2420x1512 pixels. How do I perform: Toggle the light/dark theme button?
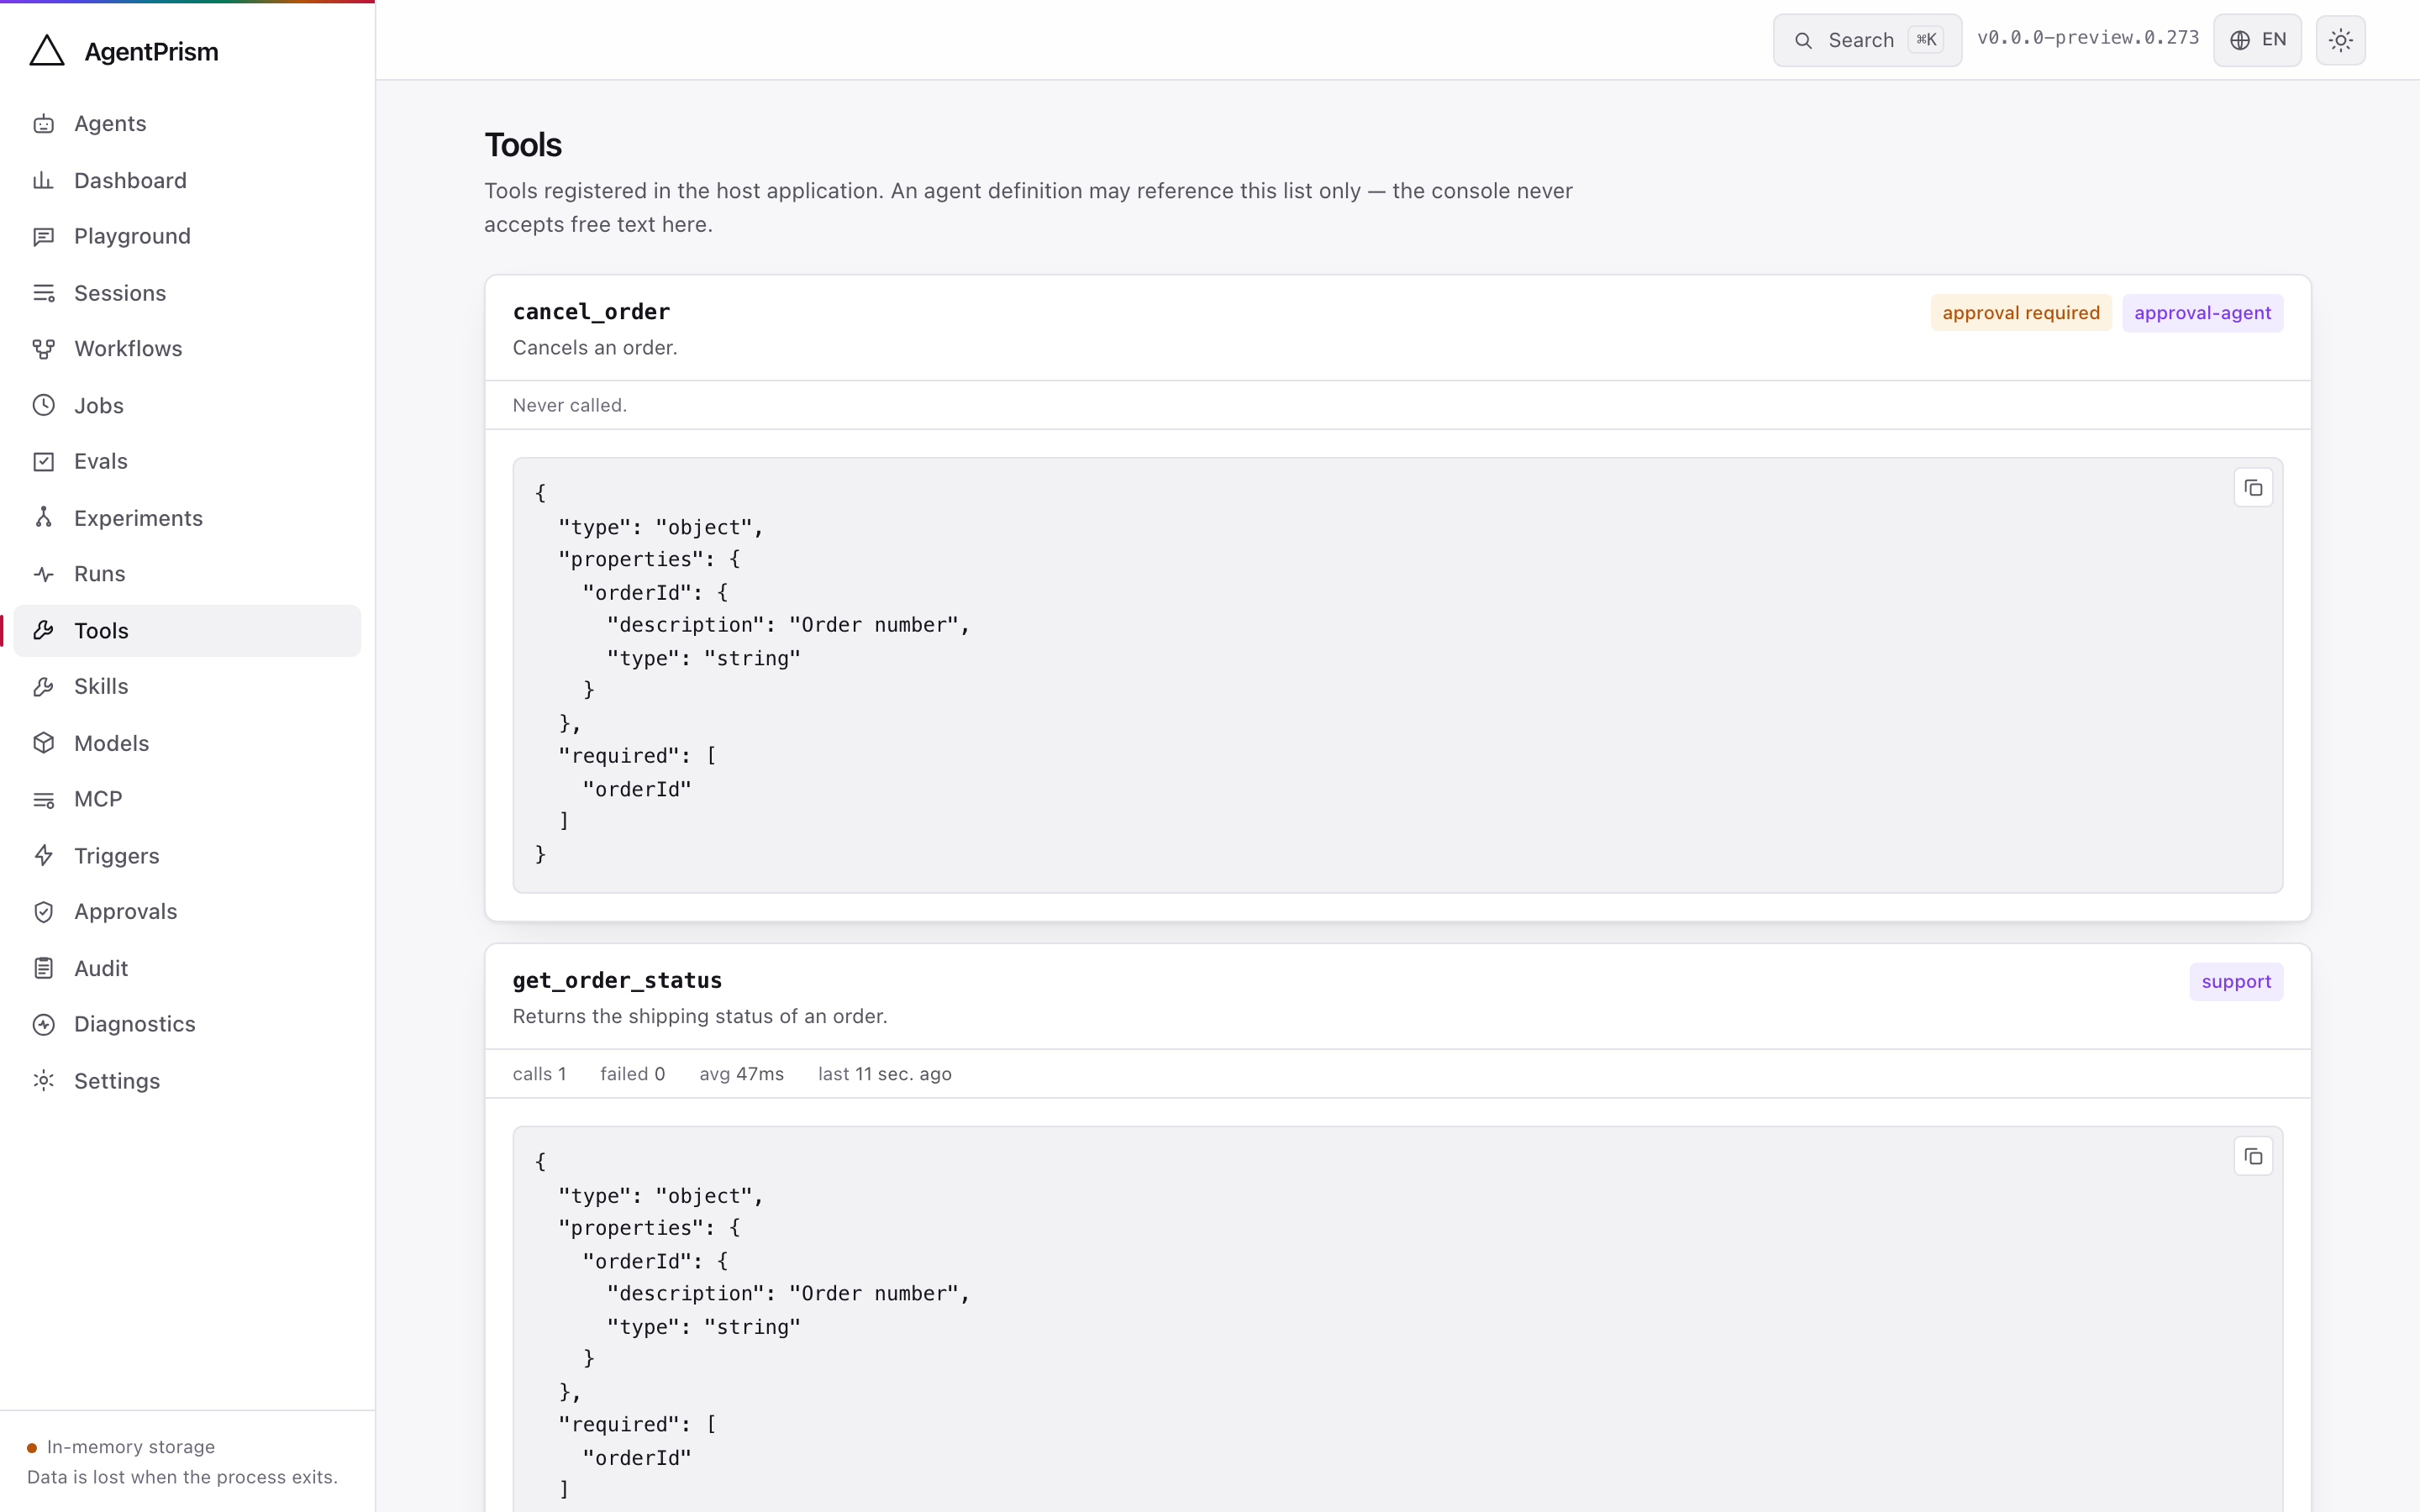pyautogui.click(x=2340, y=40)
